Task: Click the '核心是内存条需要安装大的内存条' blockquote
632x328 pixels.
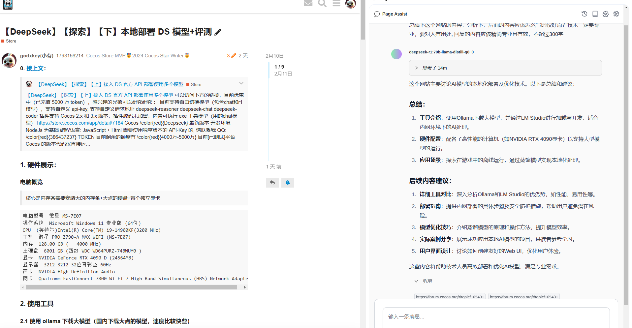Action: (x=134, y=198)
